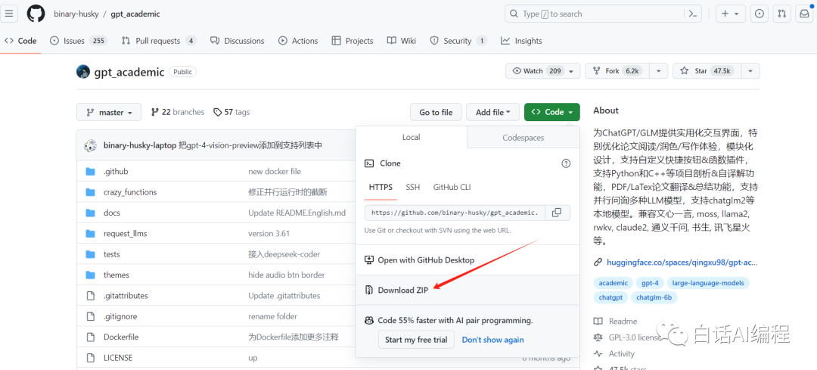Open the Projects tab
Screen dimensions: 817x370
pyautogui.click(x=353, y=41)
